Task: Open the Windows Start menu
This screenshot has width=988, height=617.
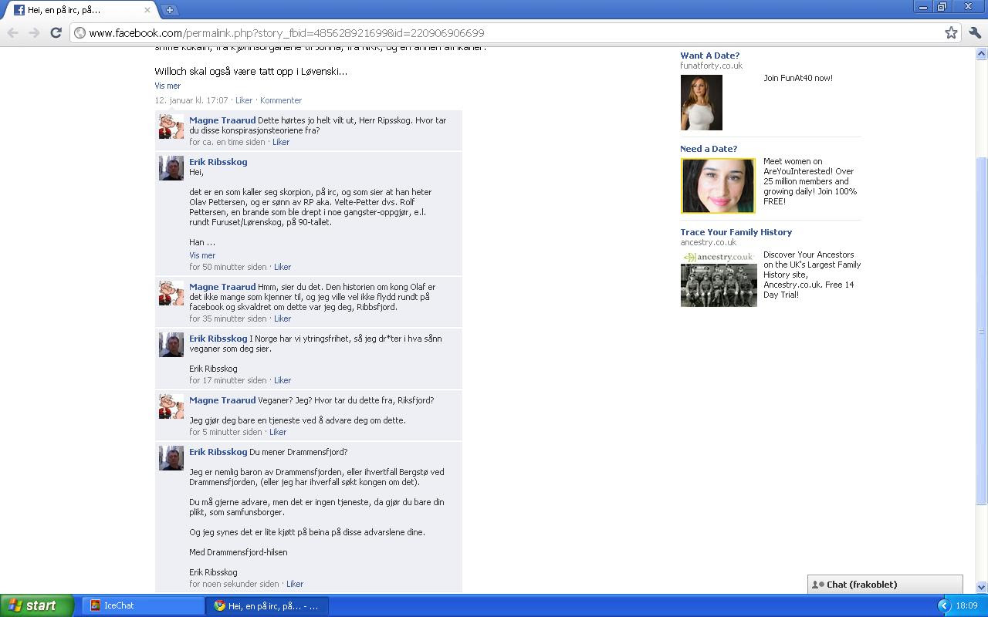Action: [x=36, y=605]
